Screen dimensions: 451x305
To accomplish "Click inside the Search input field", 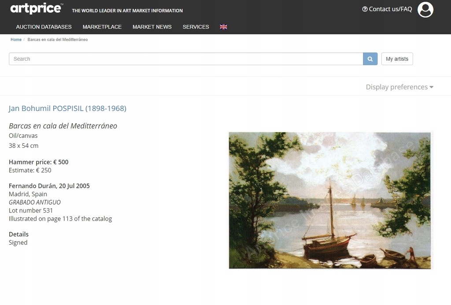I will [x=186, y=59].
